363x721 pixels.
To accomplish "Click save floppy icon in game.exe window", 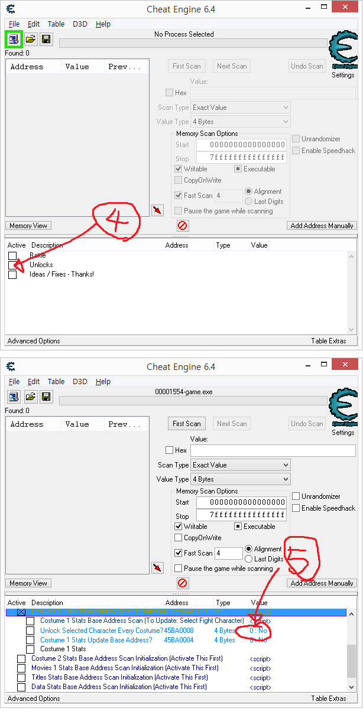I will (46, 397).
